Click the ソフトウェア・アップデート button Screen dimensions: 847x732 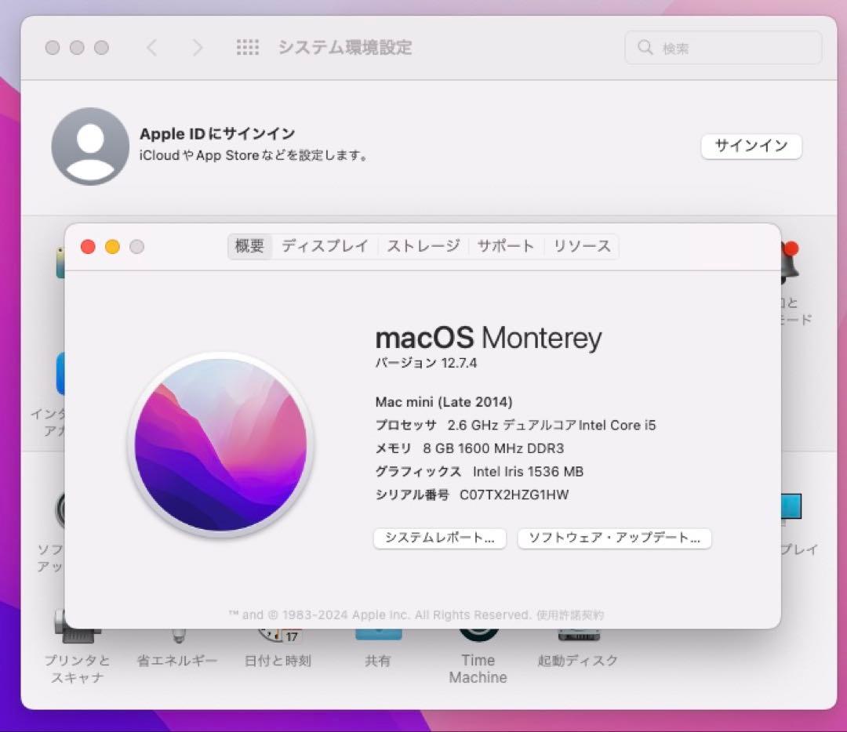(x=614, y=538)
